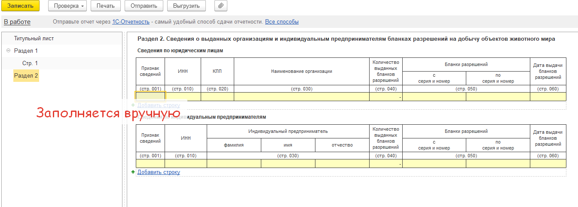
Task: Select Раздел 2 in the tree
Action: click(x=26, y=75)
